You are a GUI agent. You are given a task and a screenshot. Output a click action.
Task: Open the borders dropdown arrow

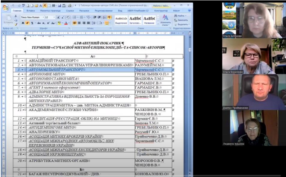[x=110, y=23]
